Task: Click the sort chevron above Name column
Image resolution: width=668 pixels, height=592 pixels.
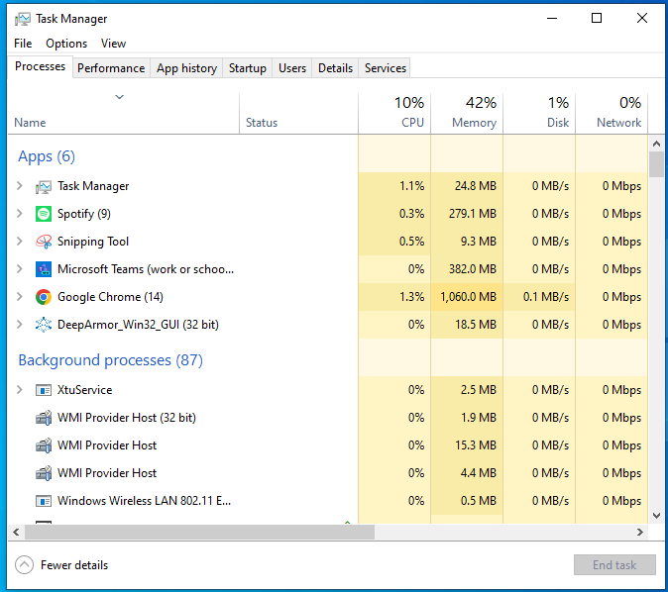Action: 120,97
